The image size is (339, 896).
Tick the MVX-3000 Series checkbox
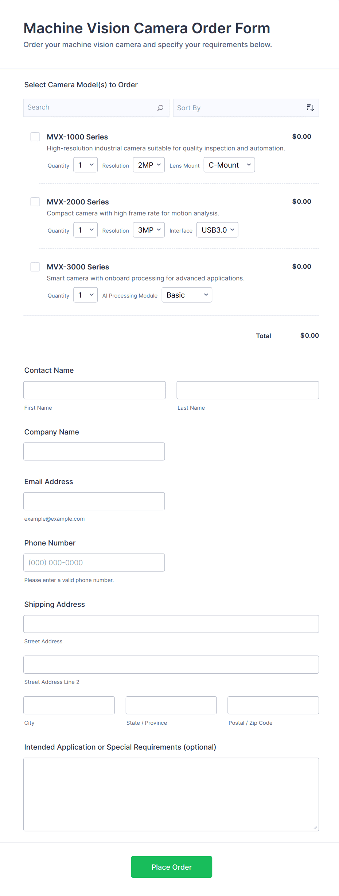click(35, 267)
